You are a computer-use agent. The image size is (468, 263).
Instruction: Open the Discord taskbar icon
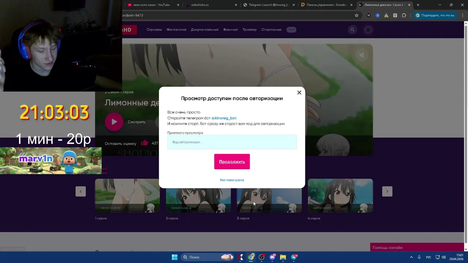[272, 257]
